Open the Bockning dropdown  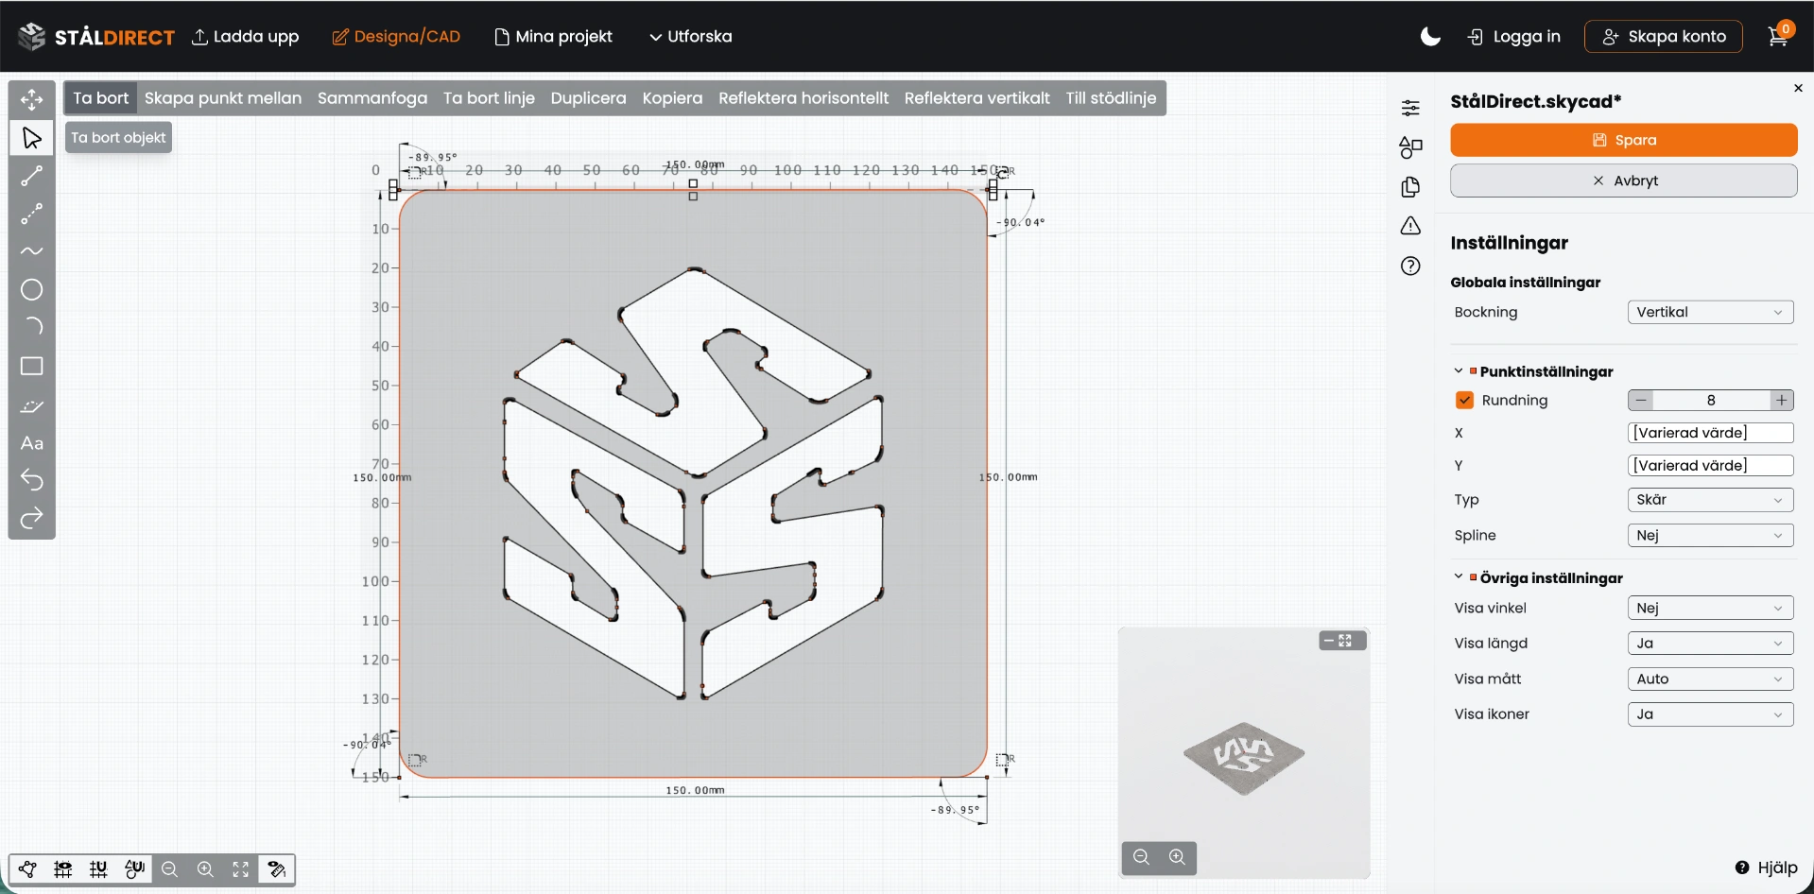pos(1709,312)
